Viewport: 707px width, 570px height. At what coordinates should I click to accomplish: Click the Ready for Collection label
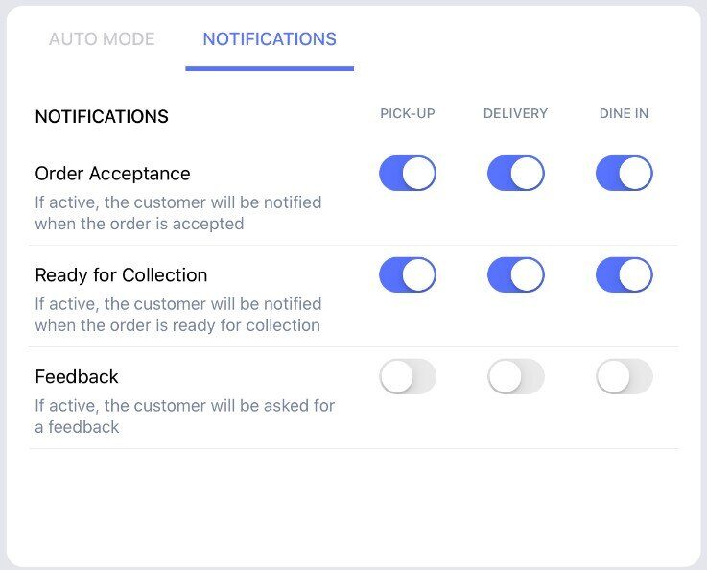pos(121,275)
